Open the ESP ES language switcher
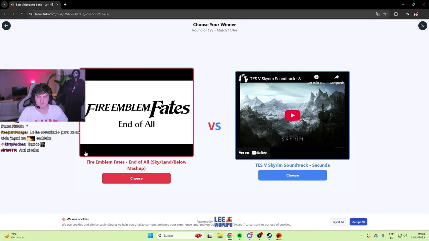The image size is (429, 241). pos(391,236)
